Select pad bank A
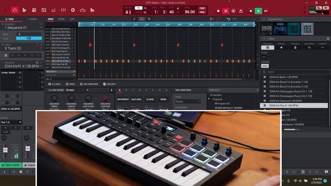Image resolution: width=331 pixels, height=186 pixels. click(119, 90)
